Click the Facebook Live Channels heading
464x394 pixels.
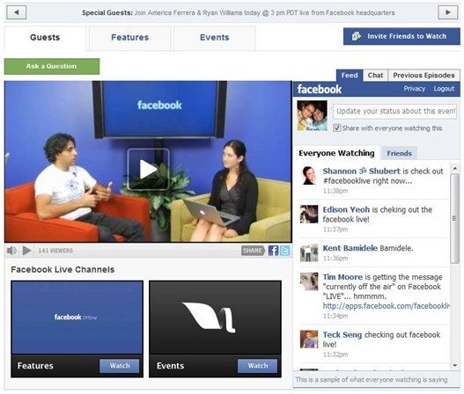[x=63, y=270]
